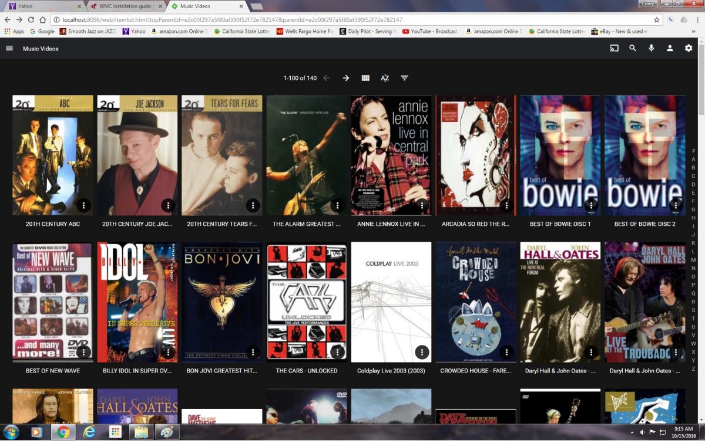Open more options on The Cars cover
The height and width of the screenshot is (447, 705).
pyautogui.click(x=337, y=352)
